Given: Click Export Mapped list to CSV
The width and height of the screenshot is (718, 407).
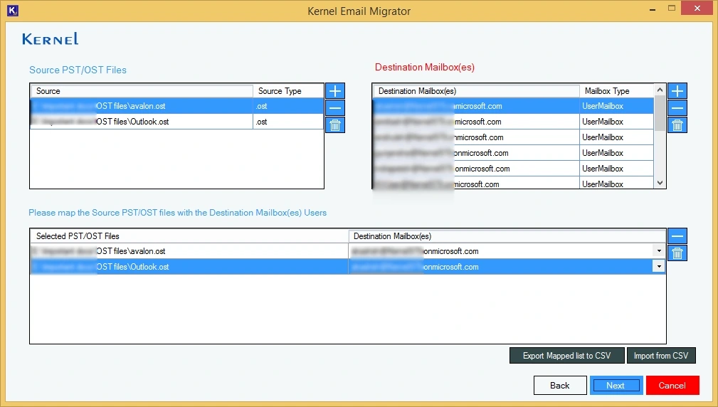Looking at the screenshot, I should 567,356.
